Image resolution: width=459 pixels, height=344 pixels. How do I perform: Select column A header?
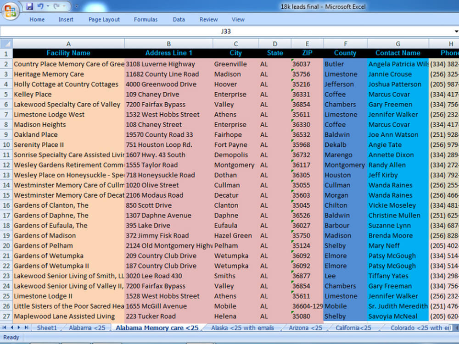pyautogui.click(x=68, y=44)
